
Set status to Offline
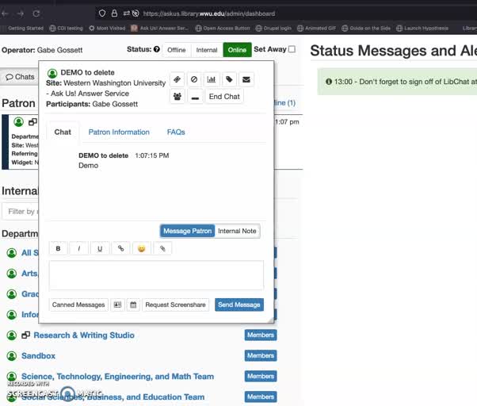pyautogui.click(x=176, y=50)
